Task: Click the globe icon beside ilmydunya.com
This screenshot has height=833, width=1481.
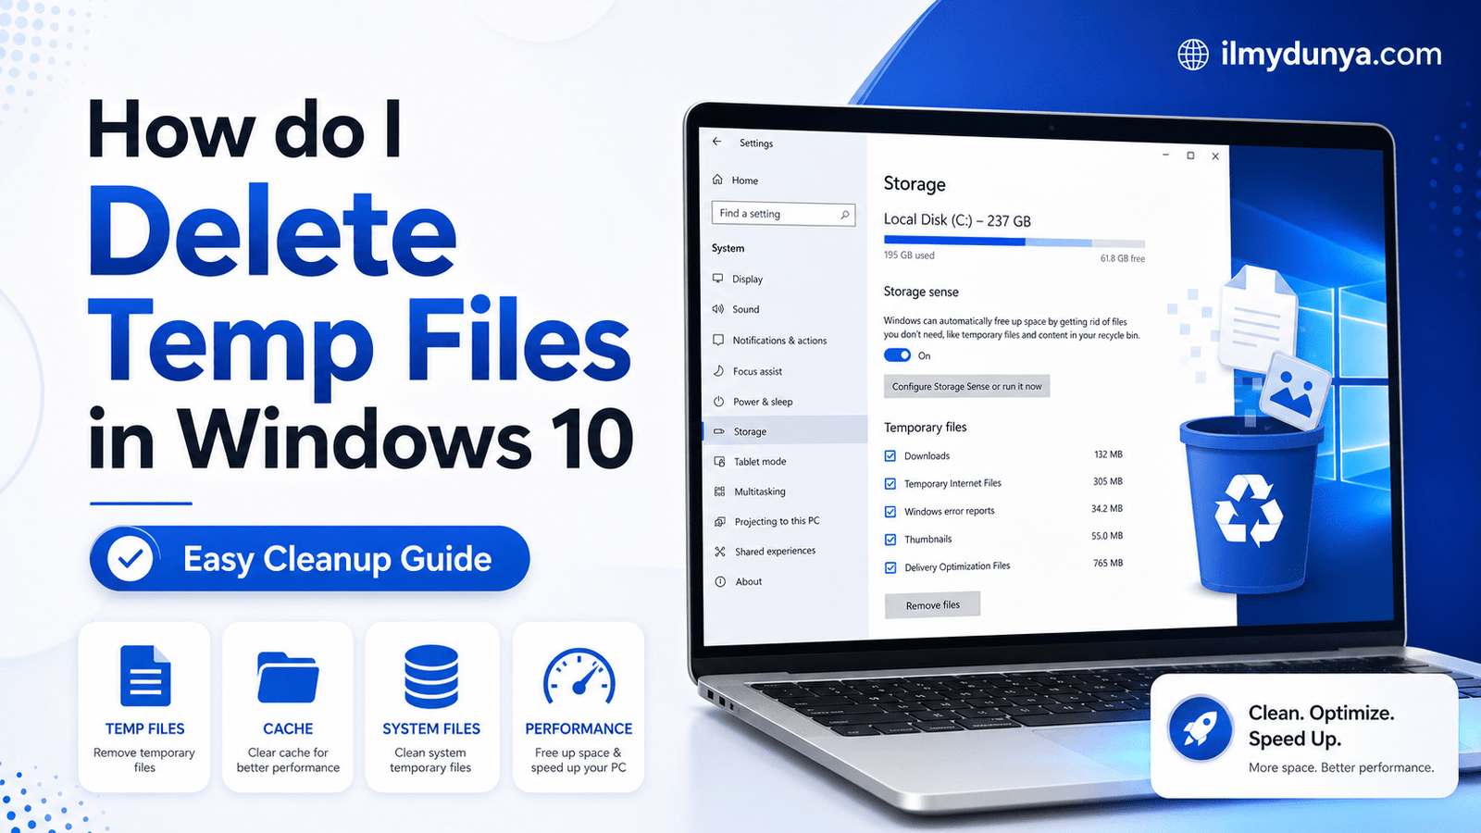Action: click(x=1193, y=55)
